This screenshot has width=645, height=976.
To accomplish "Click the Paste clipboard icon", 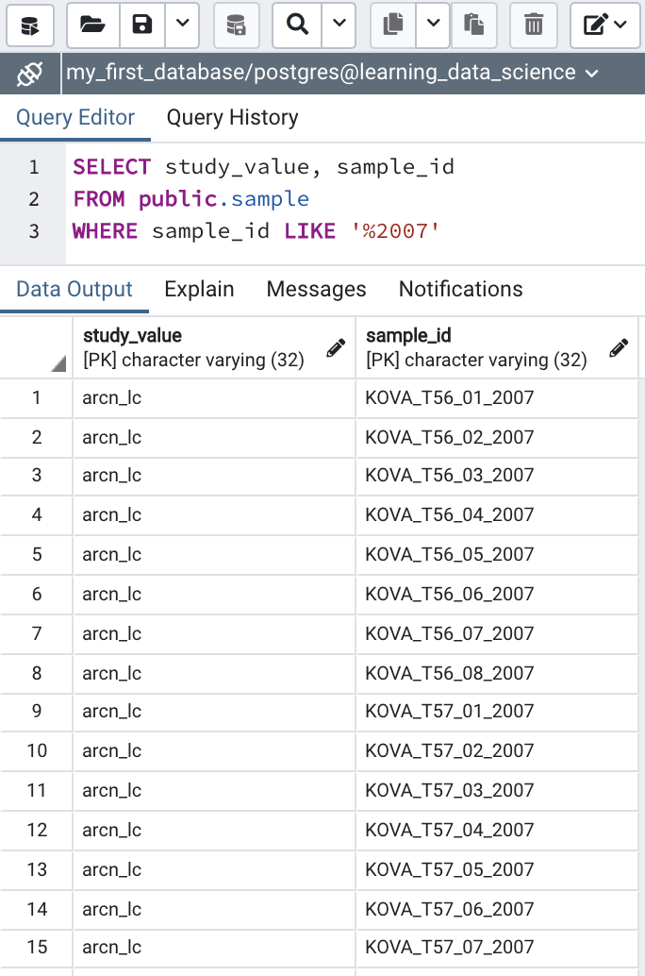I will coord(474,25).
